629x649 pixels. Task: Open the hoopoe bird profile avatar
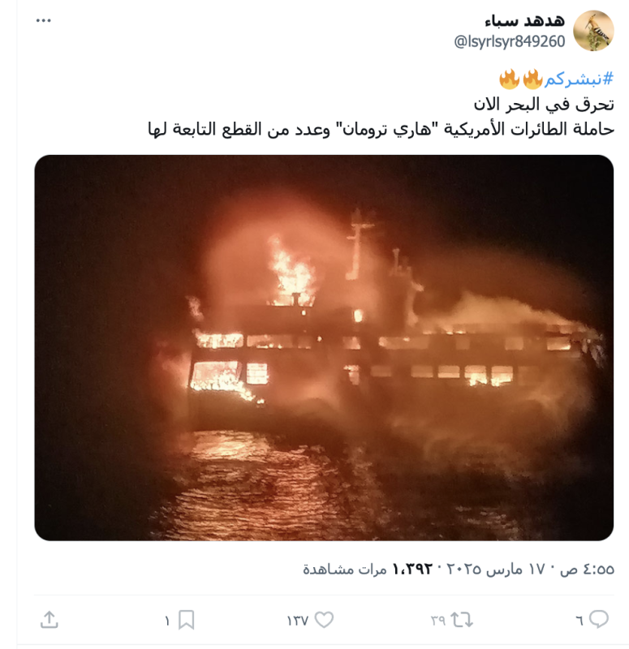pos(593,31)
